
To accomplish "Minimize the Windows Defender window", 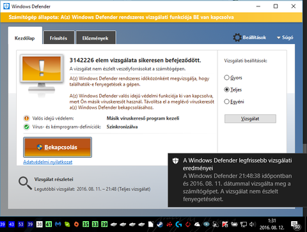I will [x=258, y=6].
